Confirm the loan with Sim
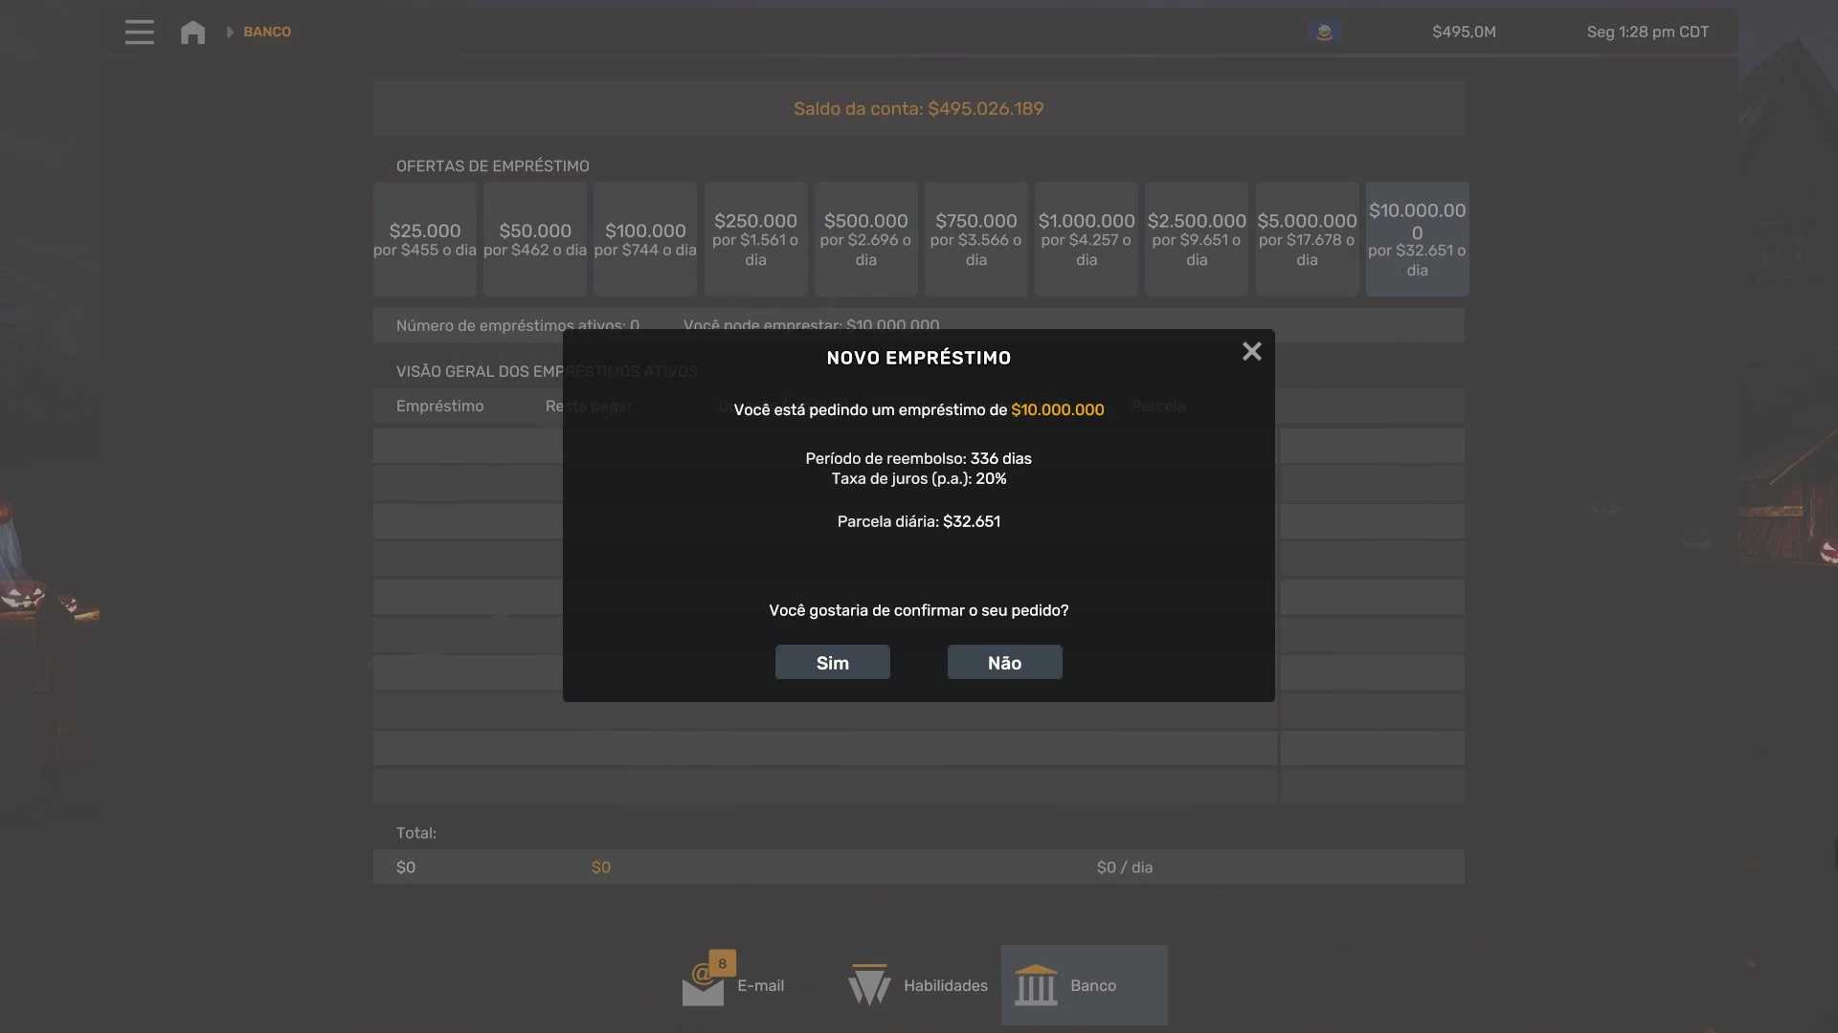The width and height of the screenshot is (1838, 1033). [832, 662]
